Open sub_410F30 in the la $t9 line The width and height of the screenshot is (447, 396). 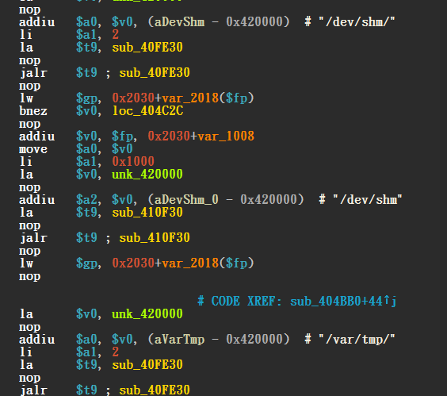click(x=147, y=213)
